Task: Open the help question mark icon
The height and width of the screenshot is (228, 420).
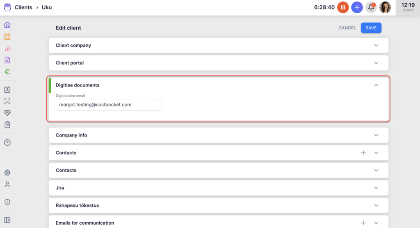Action: [x=7, y=143]
